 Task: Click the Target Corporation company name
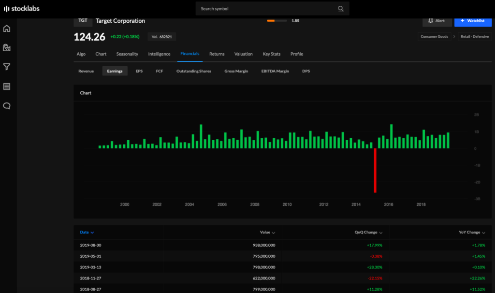tap(120, 21)
